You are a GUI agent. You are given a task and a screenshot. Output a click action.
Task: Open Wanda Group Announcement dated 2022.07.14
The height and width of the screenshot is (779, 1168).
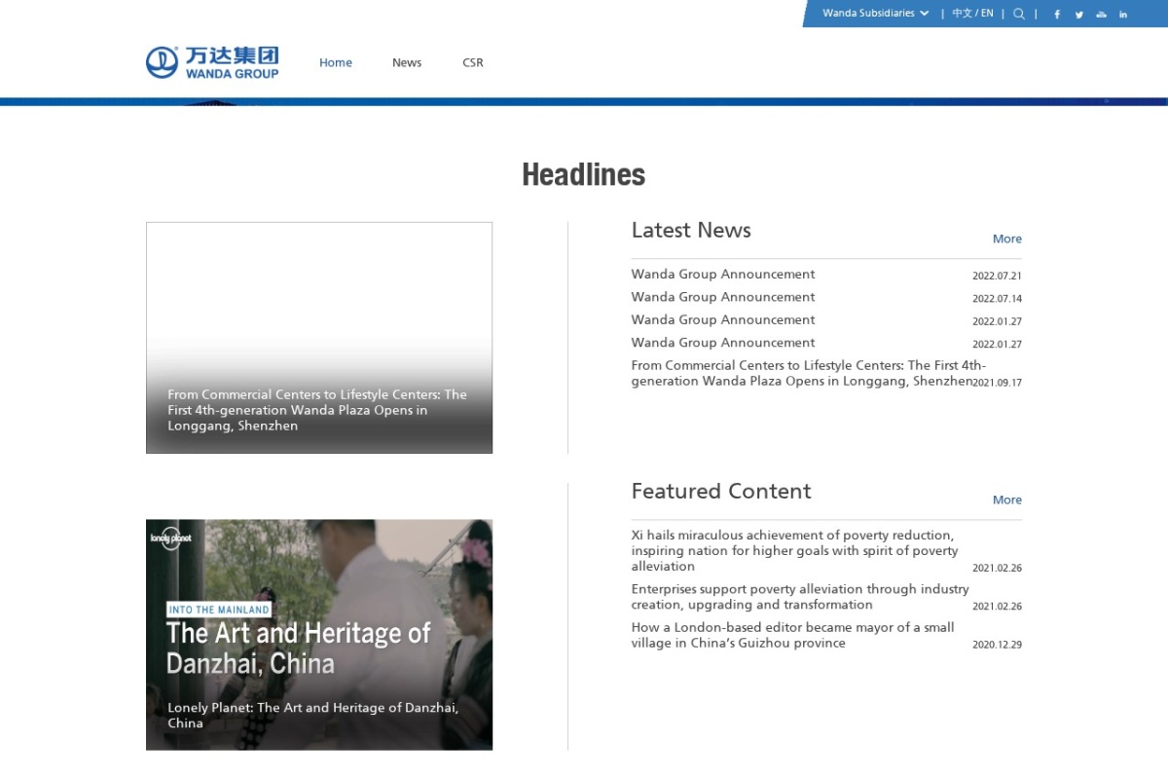(x=723, y=297)
